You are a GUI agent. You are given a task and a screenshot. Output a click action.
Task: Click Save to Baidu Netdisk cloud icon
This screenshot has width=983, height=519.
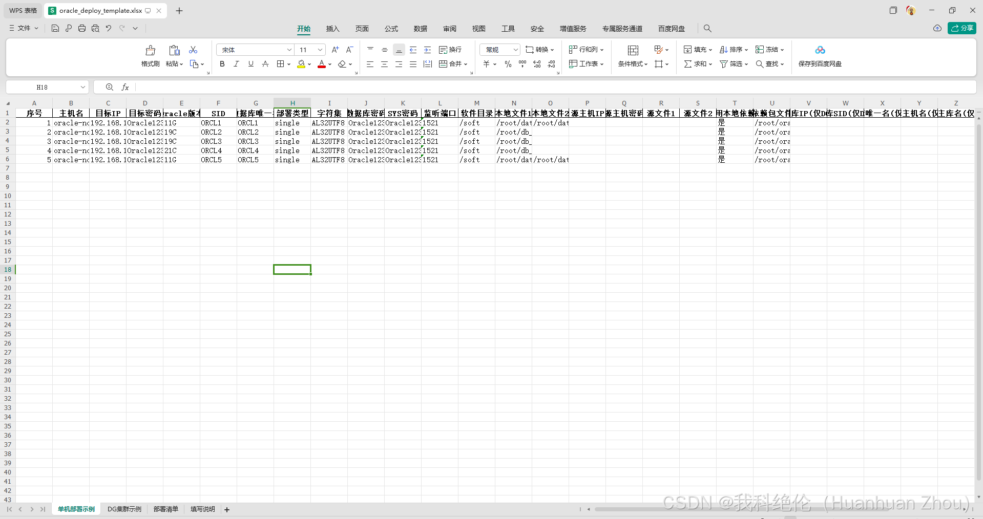[820, 50]
